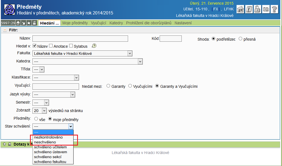282x166 pixels.
Task: Select 'schváleno fakultou' from approval list
Action: tap(50, 162)
